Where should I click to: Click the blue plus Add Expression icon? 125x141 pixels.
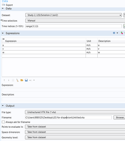point(114,33)
